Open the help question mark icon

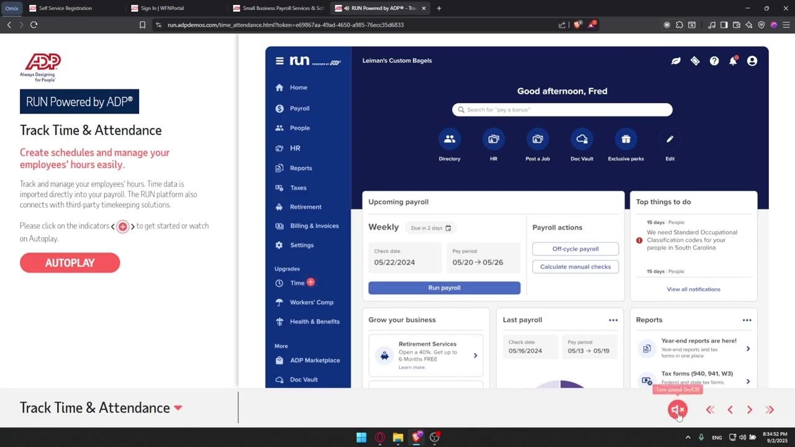coord(714,61)
